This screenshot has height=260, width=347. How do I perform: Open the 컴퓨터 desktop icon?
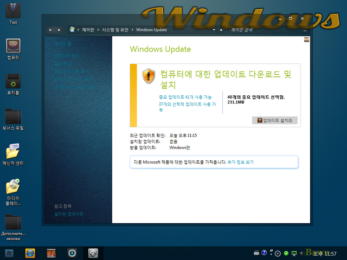[x=13, y=49]
